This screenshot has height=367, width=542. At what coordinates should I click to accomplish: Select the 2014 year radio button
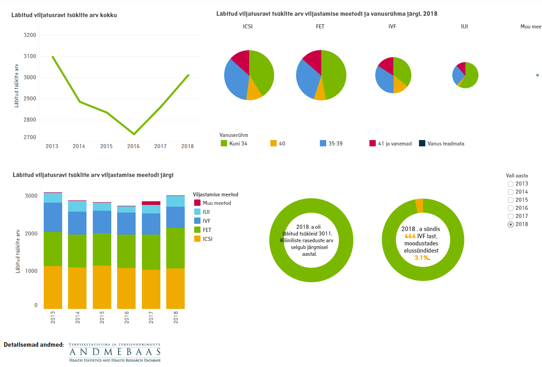pyautogui.click(x=510, y=192)
